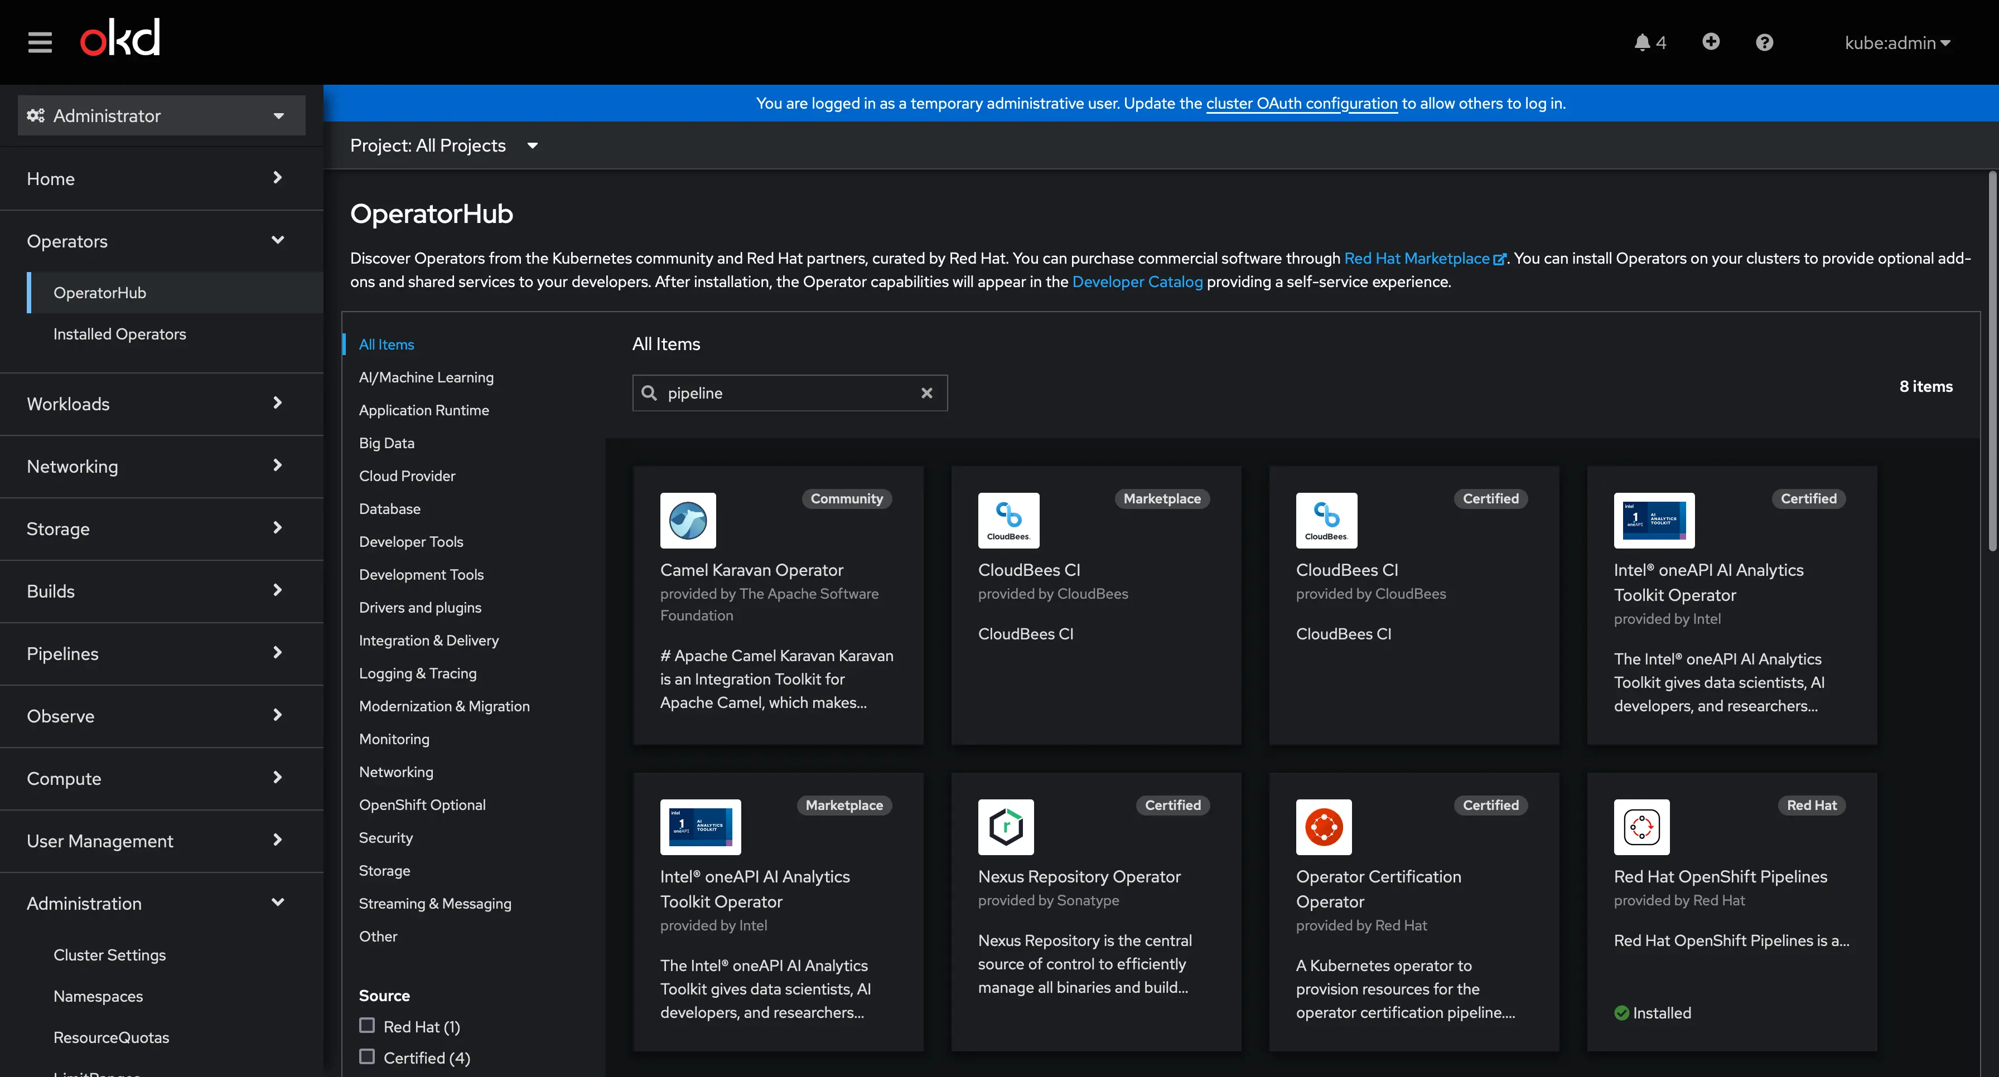The height and width of the screenshot is (1077, 1999).
Task: Open the Developer Catalog link
Action: point(1137,282)
